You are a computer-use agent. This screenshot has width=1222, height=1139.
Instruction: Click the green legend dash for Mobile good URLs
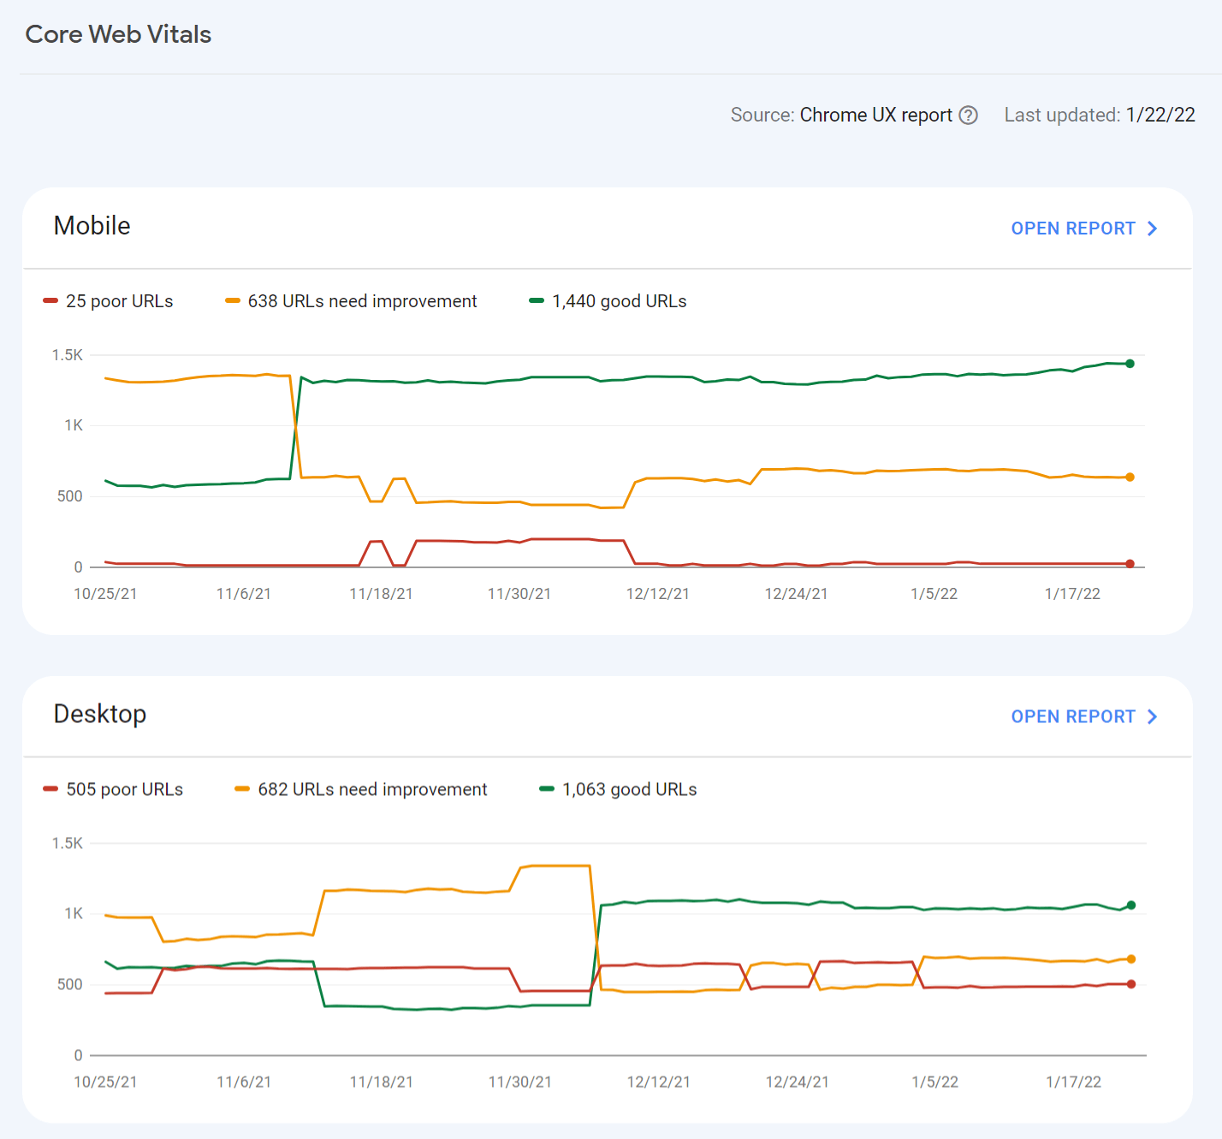[535, 300]
